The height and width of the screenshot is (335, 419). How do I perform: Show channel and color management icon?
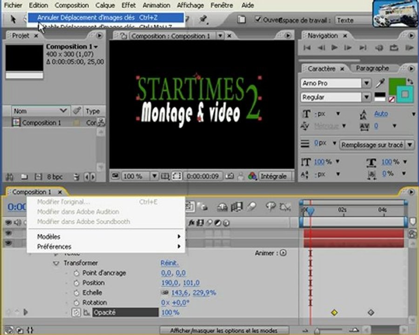coord(252,176)
